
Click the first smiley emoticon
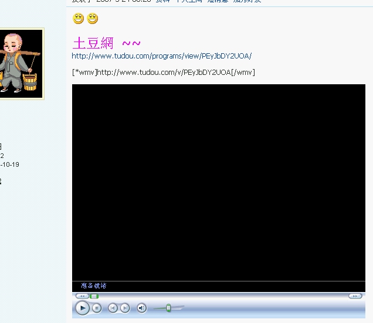click(x=78, y=19)
